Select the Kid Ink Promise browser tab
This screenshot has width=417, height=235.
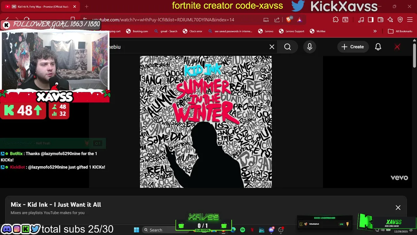point(40,7)
